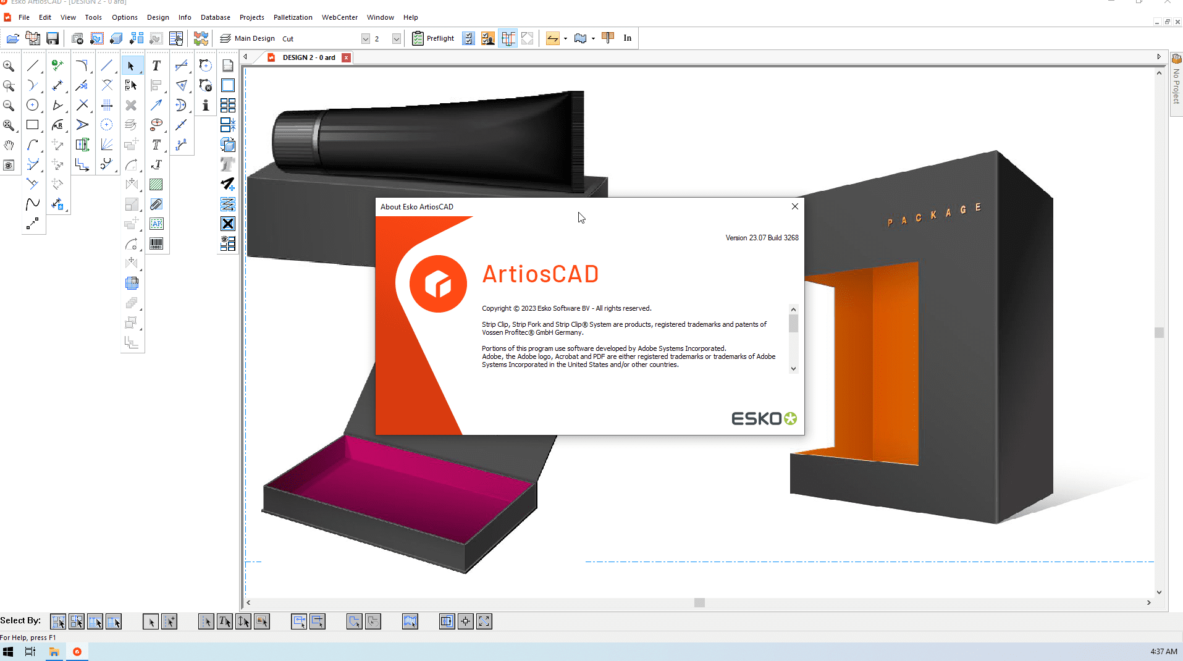Select the Hatch fill tool
The width and height of the screenshot is (1183, 661).
click(x=156, y=184)
